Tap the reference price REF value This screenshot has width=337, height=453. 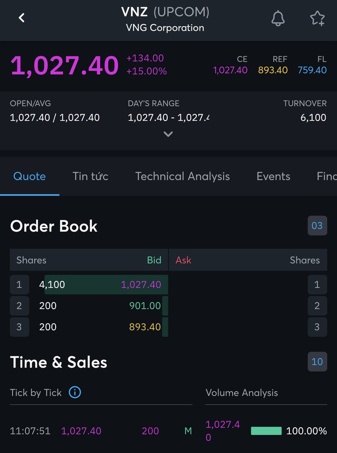click(273, 70)
